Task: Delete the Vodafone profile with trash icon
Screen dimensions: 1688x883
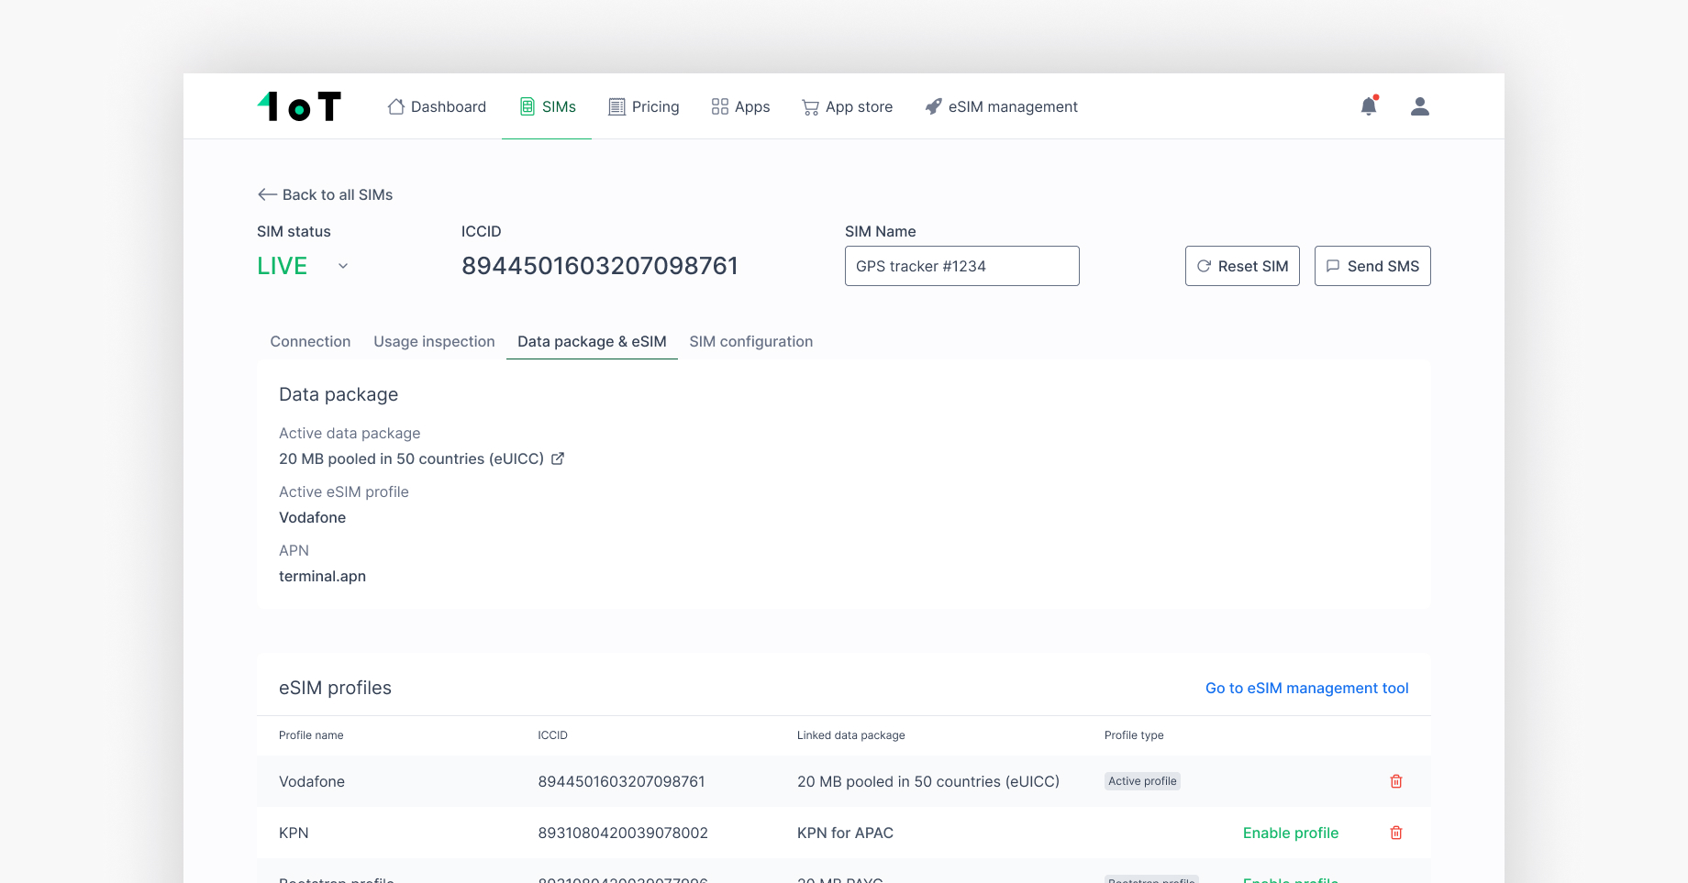Action: point(1395,781)
